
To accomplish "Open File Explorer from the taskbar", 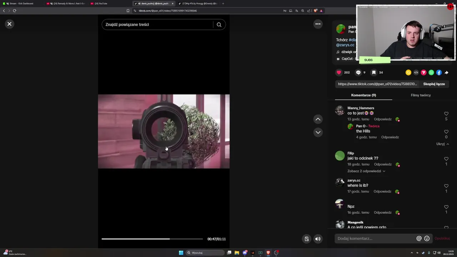I will 237,253.
